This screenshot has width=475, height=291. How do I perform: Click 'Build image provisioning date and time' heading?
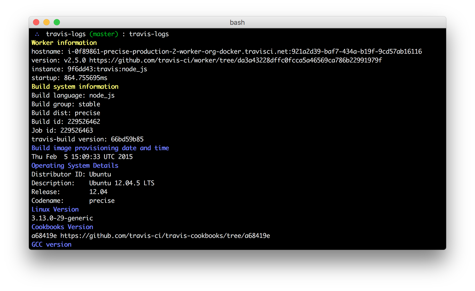coord(100,148)
